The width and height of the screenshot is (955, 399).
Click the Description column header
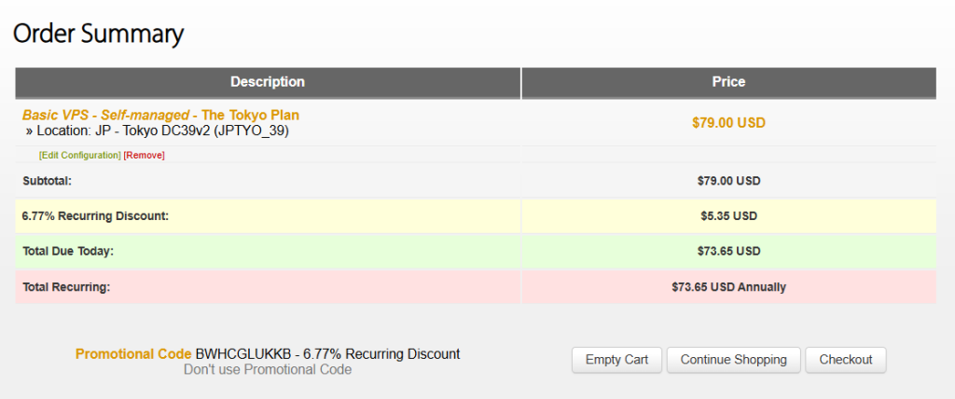click(268, 82)
